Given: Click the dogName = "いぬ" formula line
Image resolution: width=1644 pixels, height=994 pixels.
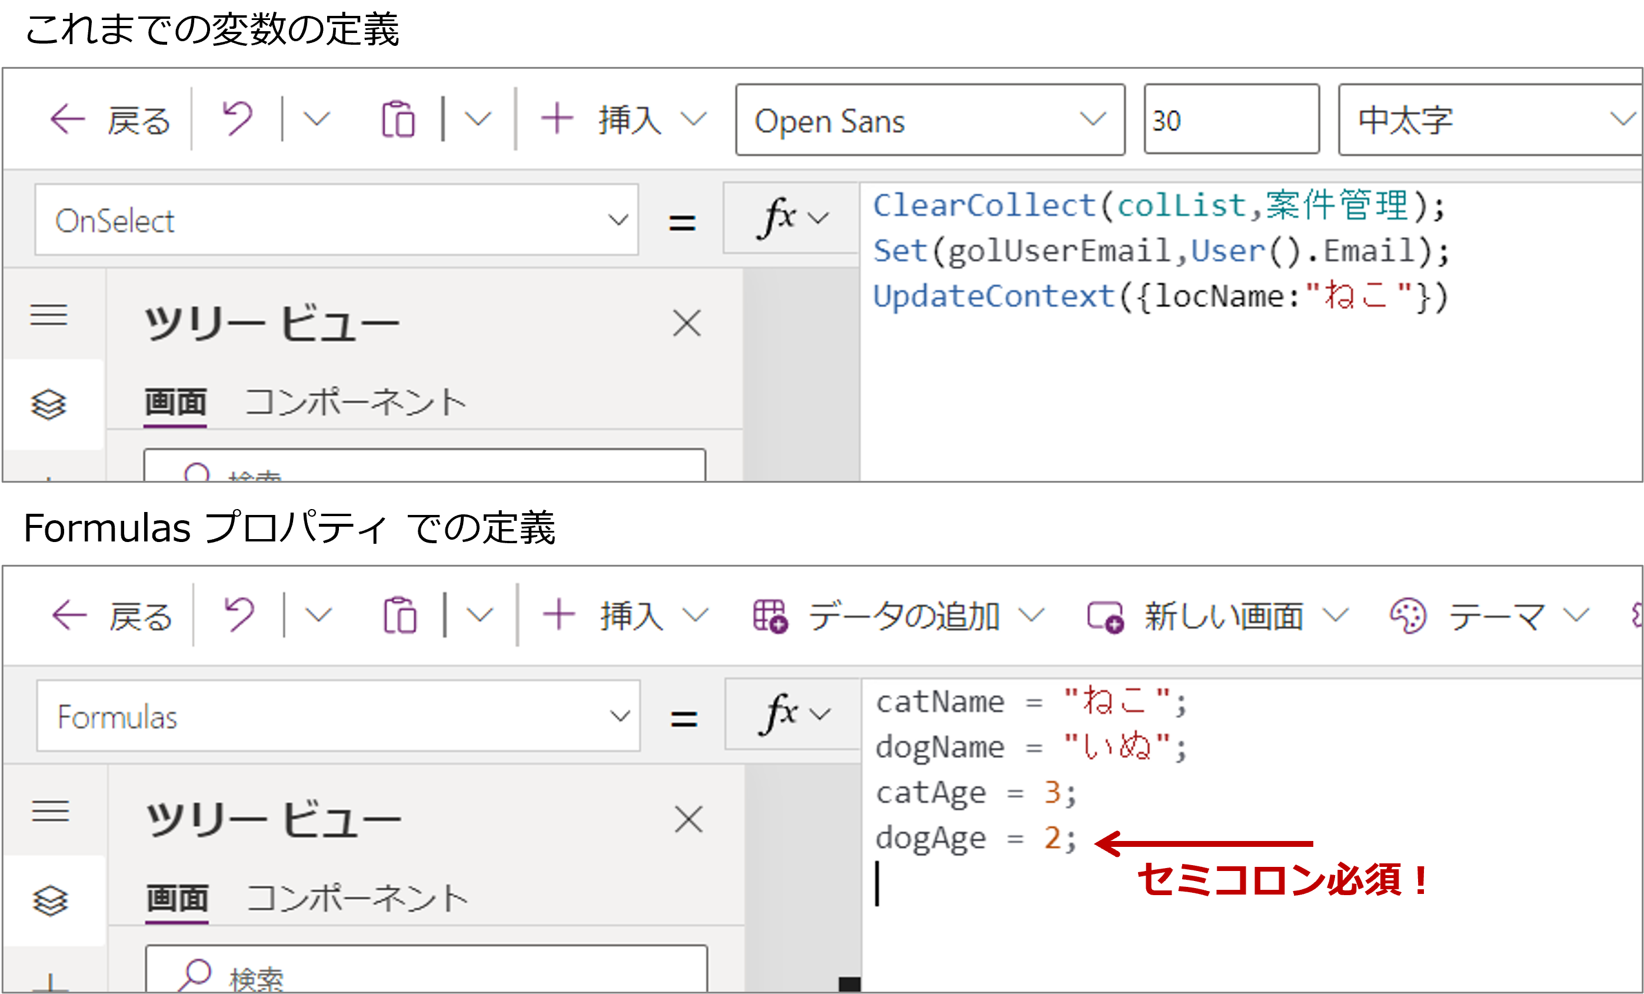Looking at the screenshot, I should point(1031,746).
